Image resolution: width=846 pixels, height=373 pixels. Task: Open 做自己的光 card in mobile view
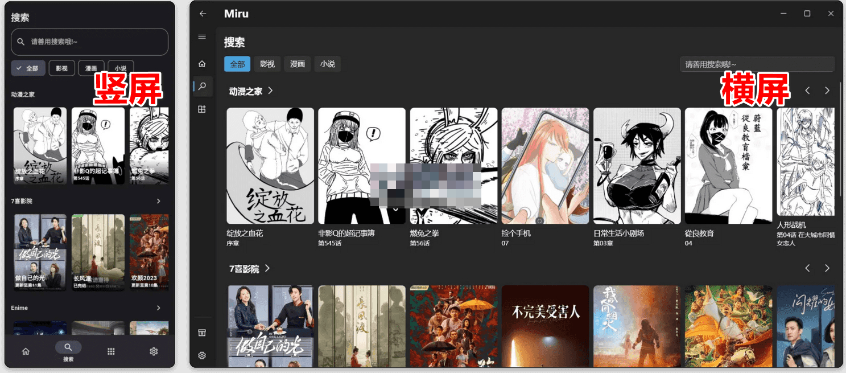[40, 252]
